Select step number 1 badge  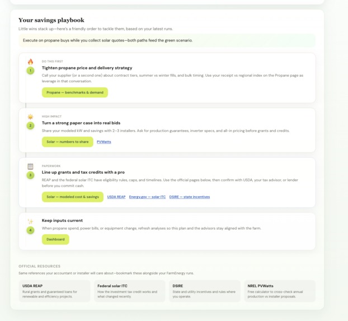[30, 71]
